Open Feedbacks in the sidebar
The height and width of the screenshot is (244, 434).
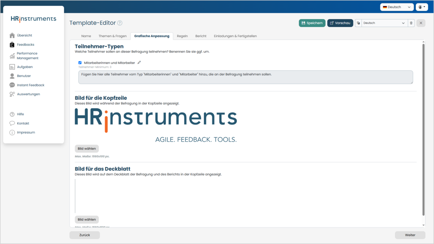click(25, 44)
